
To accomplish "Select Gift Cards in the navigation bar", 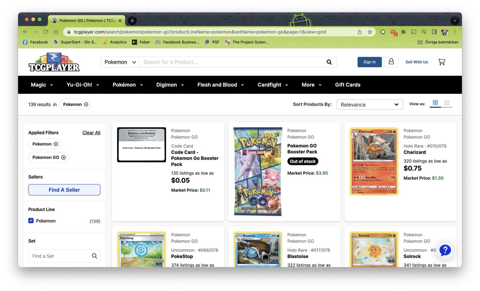I will [x=348, y=85].
